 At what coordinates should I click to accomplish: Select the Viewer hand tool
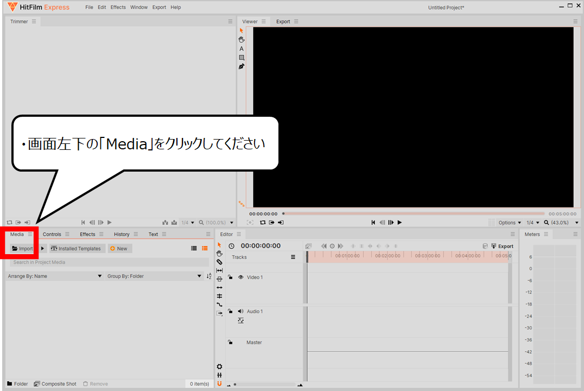(242, 40)
